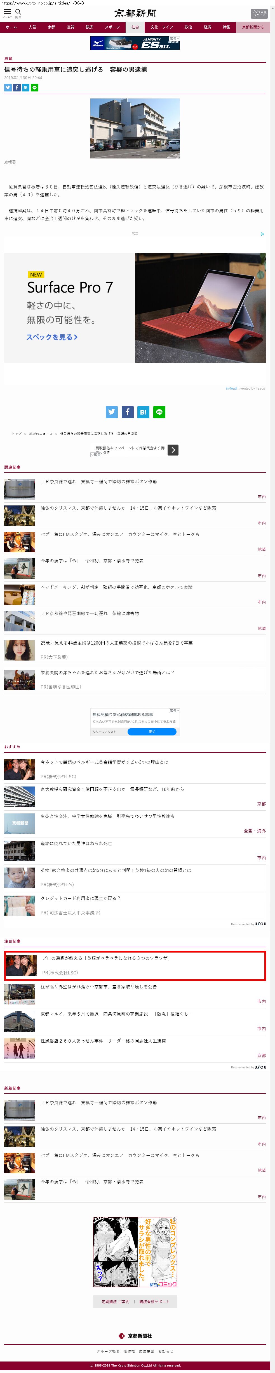Click the デジタル版ログイン button

(x=258, y=13)
